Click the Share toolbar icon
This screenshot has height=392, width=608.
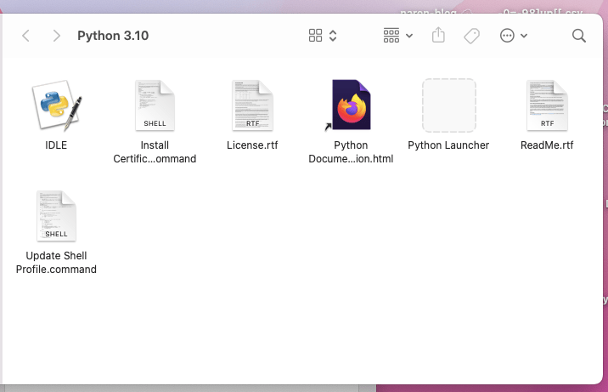tap(438, 35)
